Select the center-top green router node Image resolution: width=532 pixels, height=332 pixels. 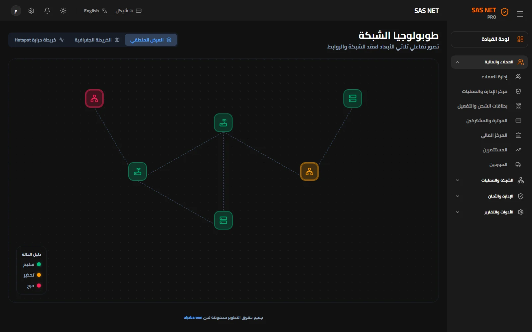point(223,123)
